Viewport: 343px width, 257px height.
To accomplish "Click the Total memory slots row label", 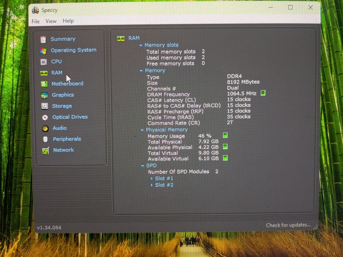I will (171, 52).
